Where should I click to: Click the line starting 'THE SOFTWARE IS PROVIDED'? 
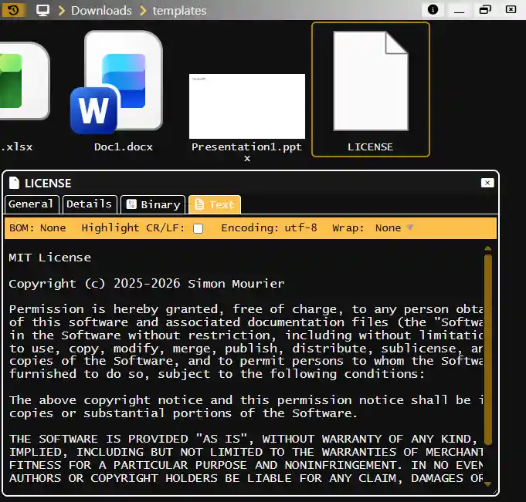pos(243,439)
